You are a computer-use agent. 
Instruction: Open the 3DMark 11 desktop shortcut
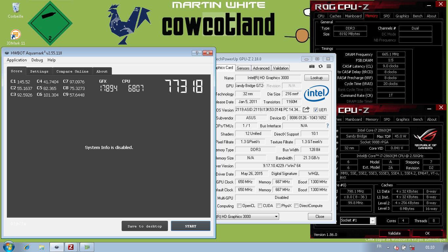[15, 37]
